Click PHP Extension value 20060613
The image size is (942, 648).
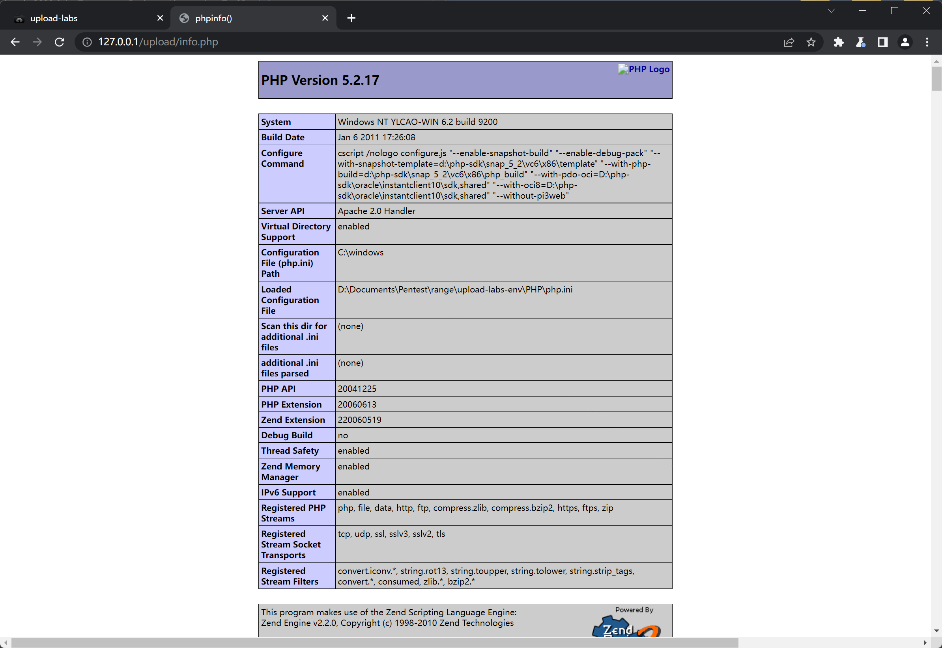357,405
